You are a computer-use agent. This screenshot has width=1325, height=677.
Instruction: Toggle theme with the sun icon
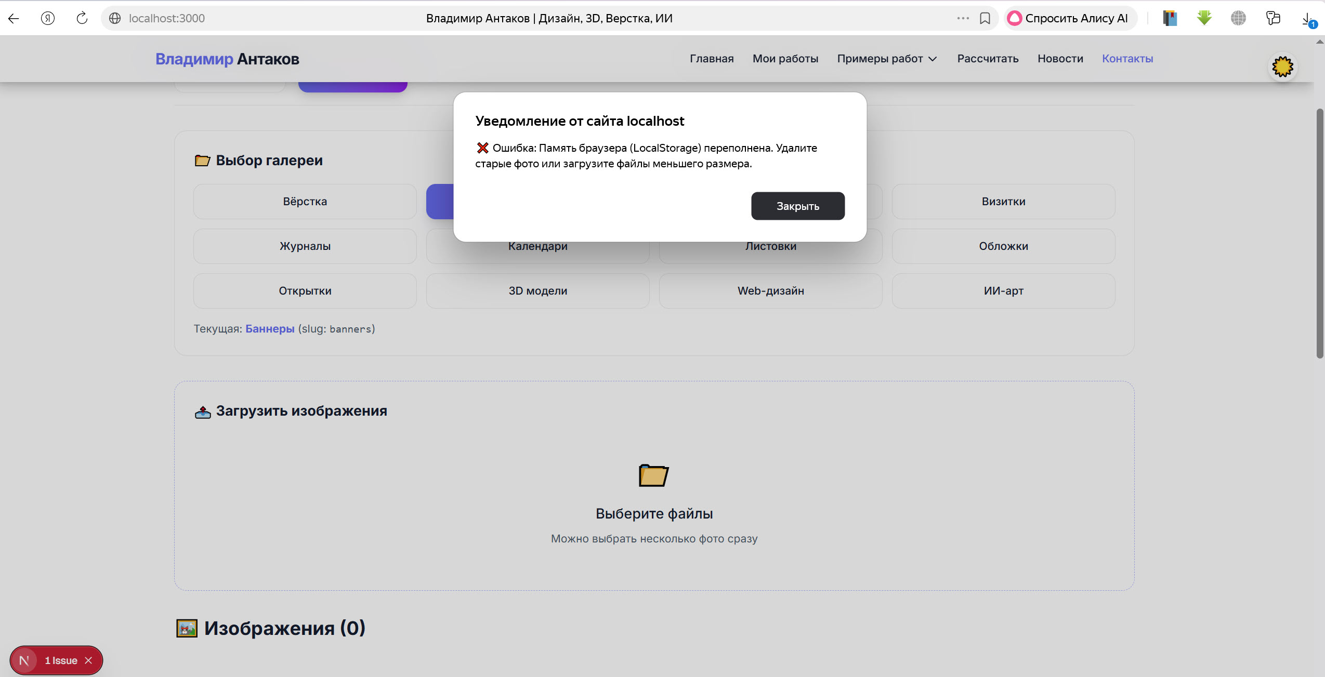1283,67
